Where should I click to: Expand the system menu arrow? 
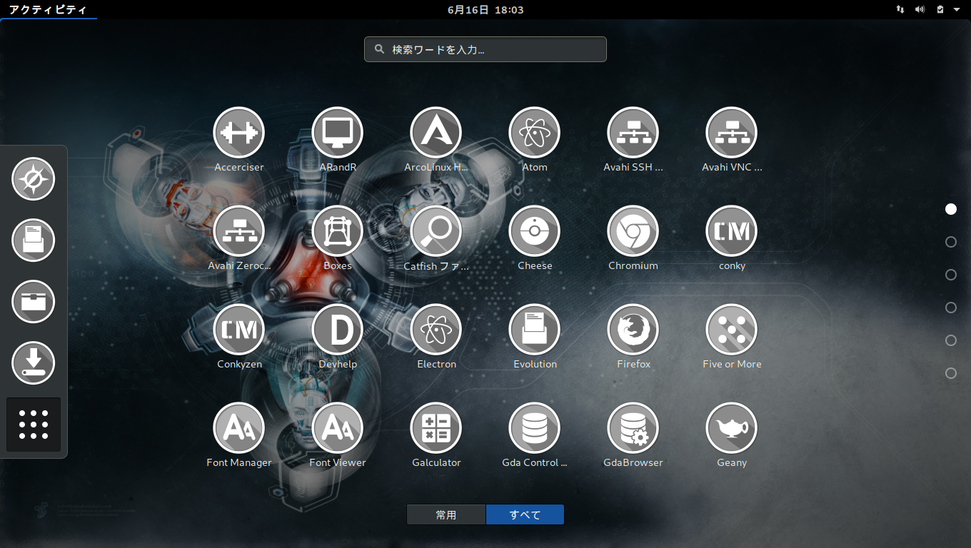(x=957, y=9)
